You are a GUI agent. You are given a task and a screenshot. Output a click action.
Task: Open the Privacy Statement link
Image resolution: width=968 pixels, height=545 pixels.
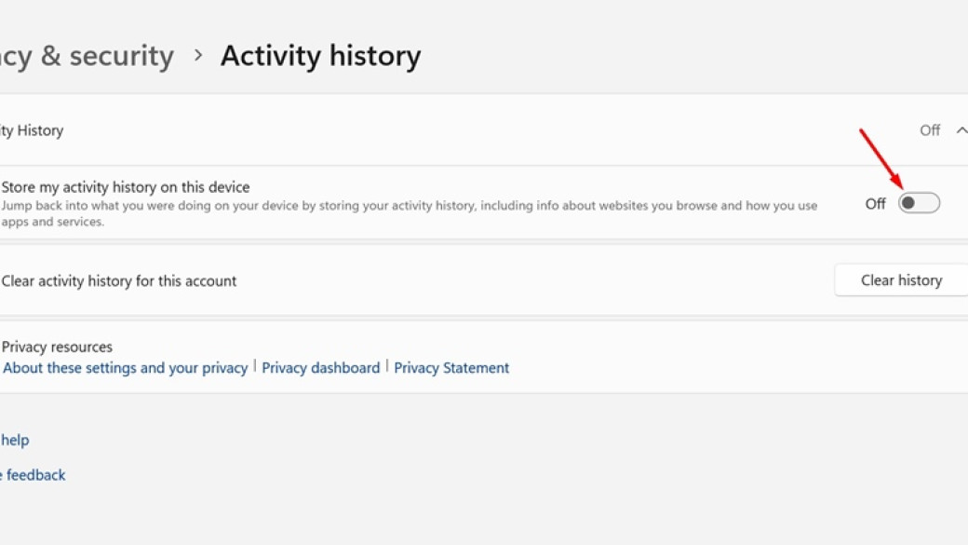tap(451, 368)
